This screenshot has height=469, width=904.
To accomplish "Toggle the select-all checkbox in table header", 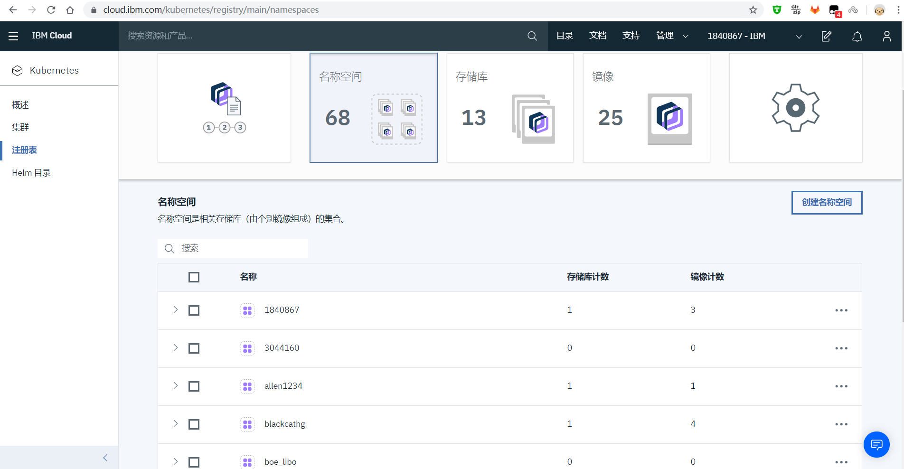I will 194,277.
